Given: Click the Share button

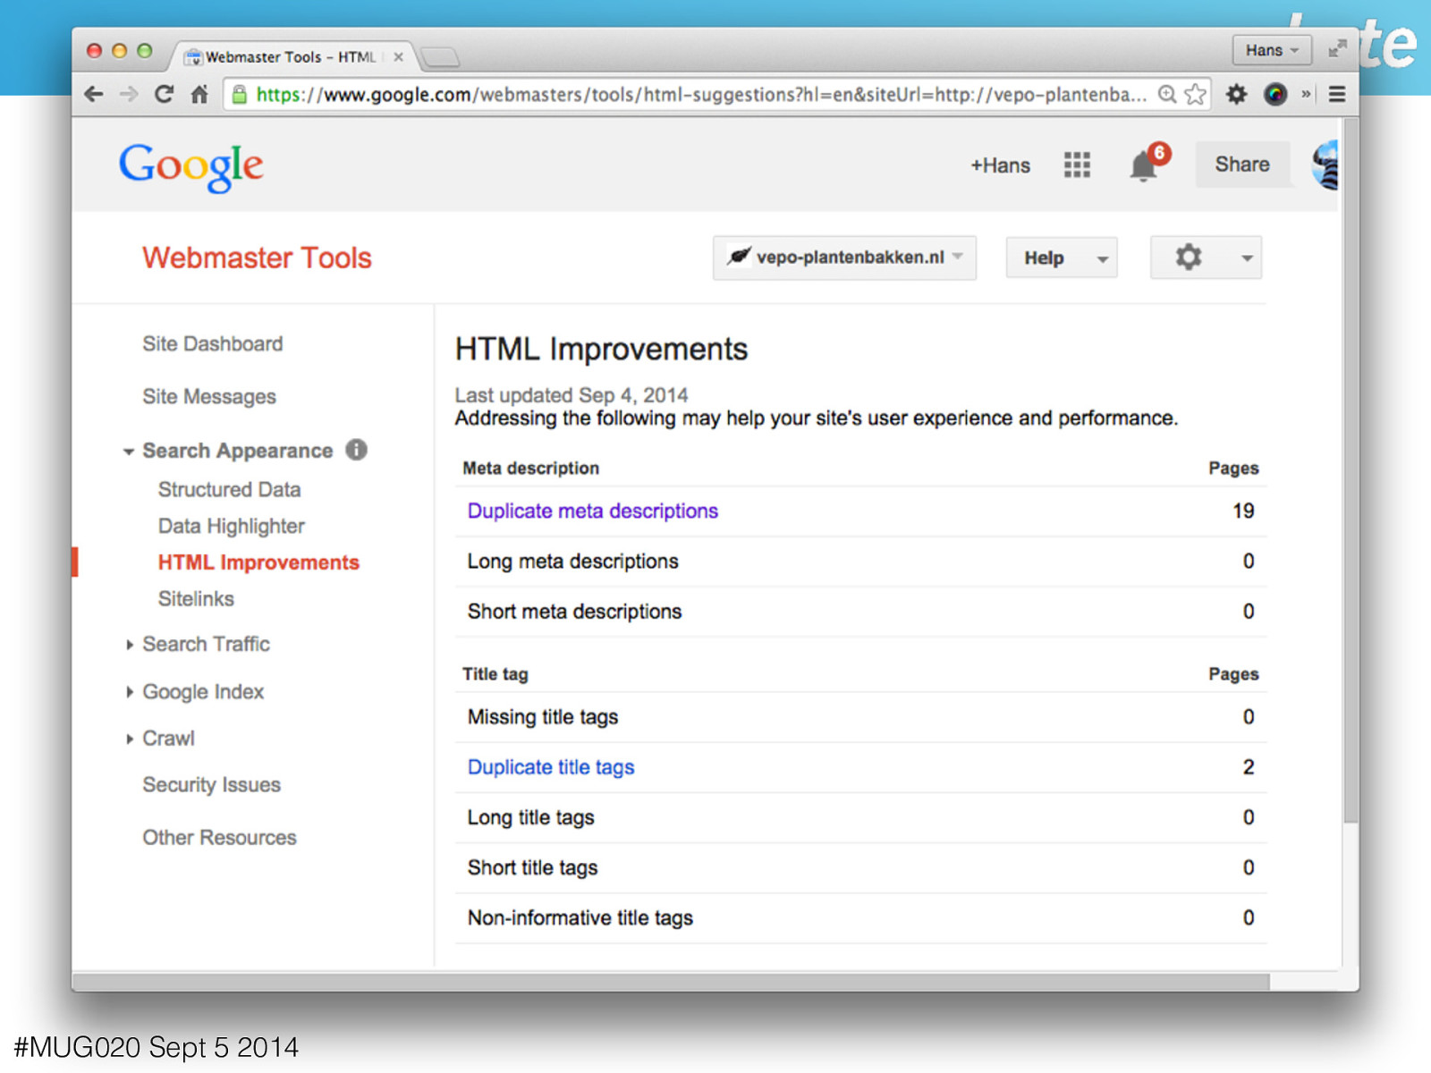Looking at the screenshot, I should (1242, 165).
